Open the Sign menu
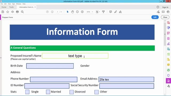The height and width of the screenshot is (96, 171). (14, 4)
